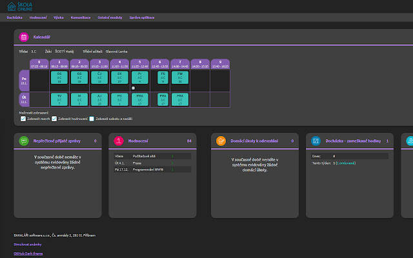
Task: Open the Hodnocení menu
Action: click(38, 17)
